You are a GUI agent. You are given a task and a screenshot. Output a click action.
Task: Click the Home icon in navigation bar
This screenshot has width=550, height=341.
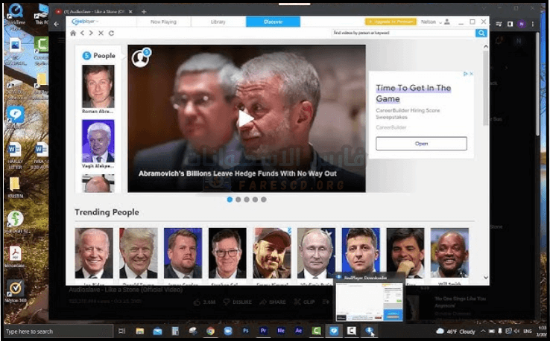(73, 34)
